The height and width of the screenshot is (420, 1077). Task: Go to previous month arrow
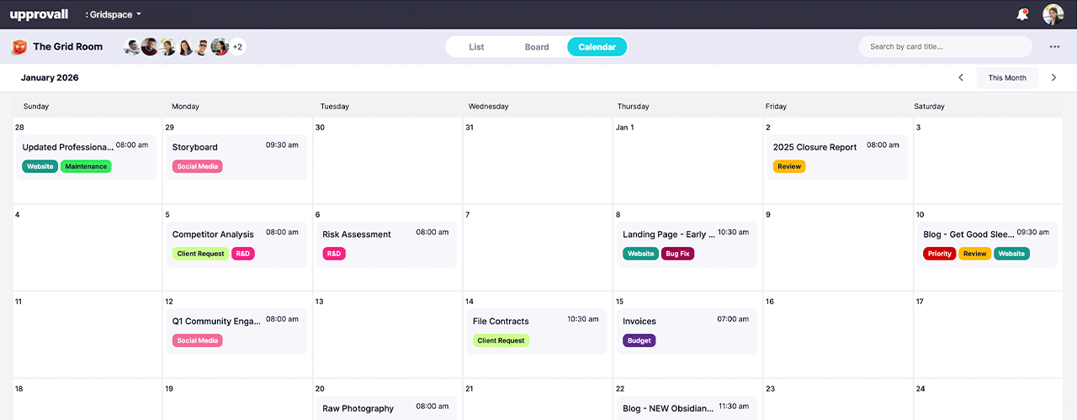click(x=961, y=78)
